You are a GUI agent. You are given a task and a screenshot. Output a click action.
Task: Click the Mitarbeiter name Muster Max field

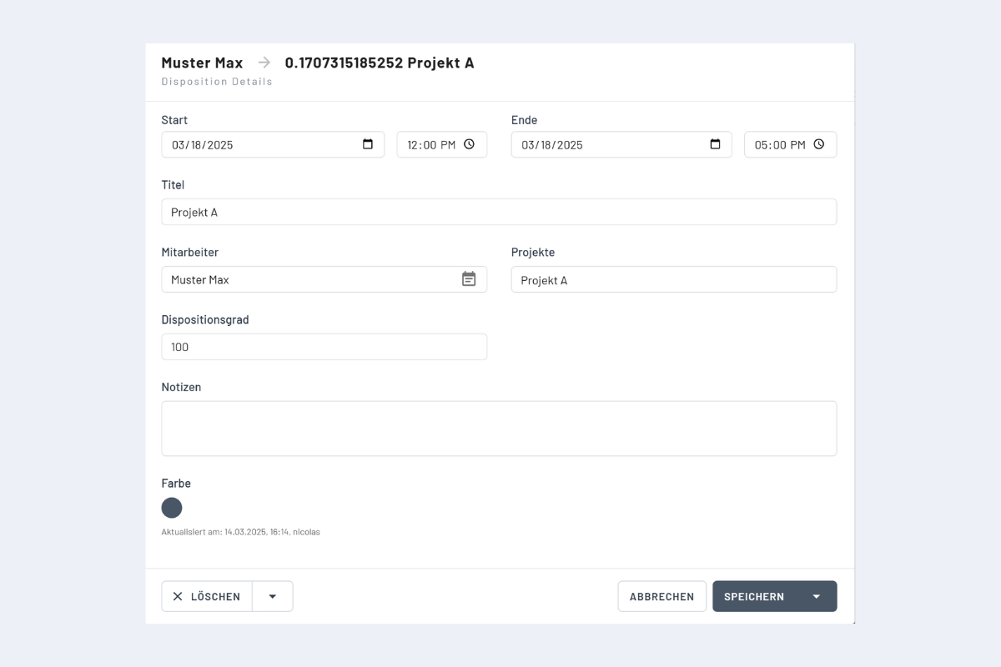[309, 280]
